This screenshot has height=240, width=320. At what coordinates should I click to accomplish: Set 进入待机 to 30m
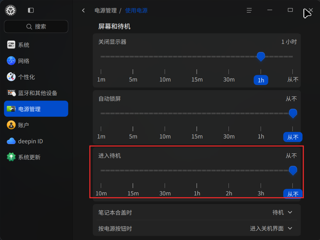tap(165, 193)
